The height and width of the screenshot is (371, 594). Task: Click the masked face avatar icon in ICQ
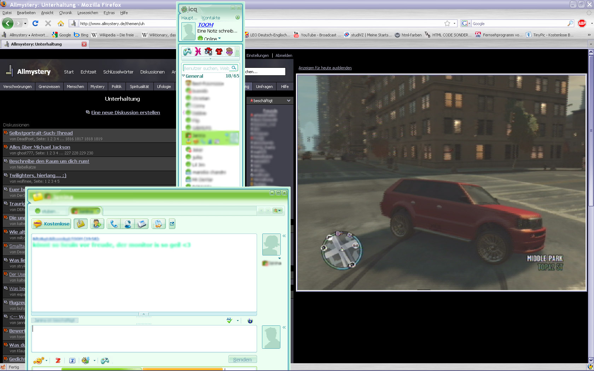[x=229, y=52]
